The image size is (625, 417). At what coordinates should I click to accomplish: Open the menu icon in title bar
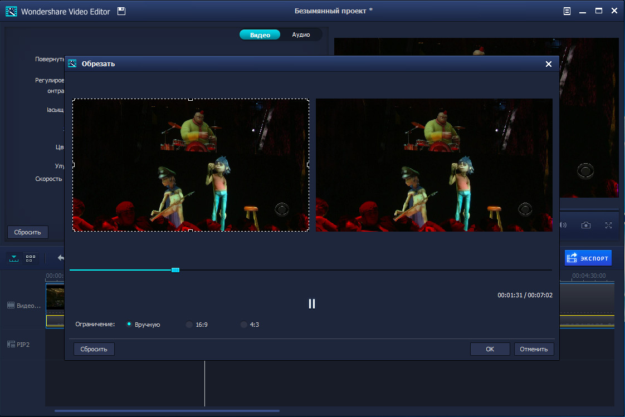[x=567, y=11]
